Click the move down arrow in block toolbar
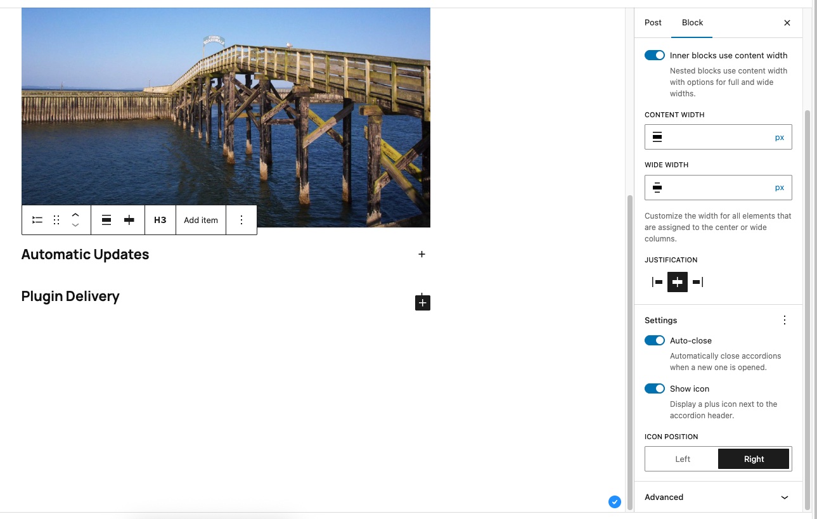 pyautogui.click(x=75, y=225)
